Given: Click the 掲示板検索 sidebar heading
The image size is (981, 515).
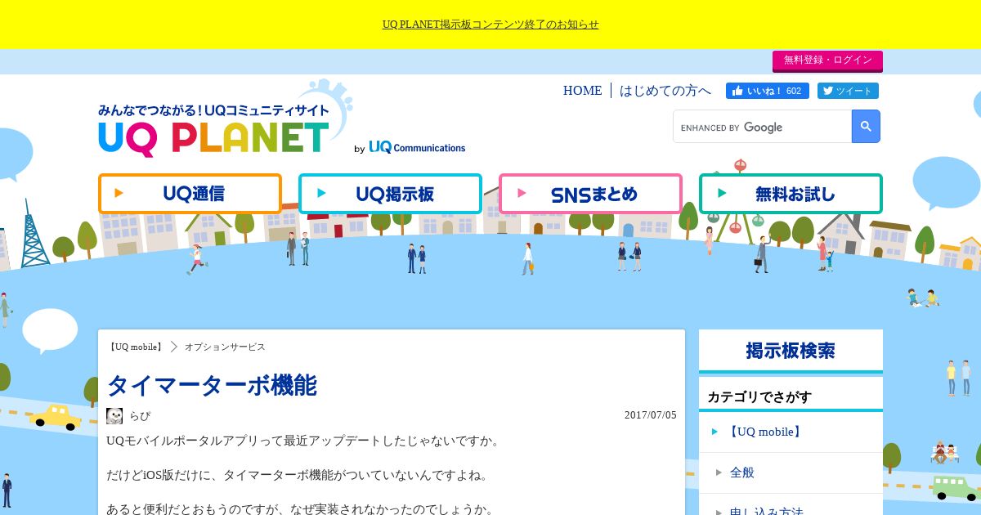Looking at the screenshot, I should 791,351.
